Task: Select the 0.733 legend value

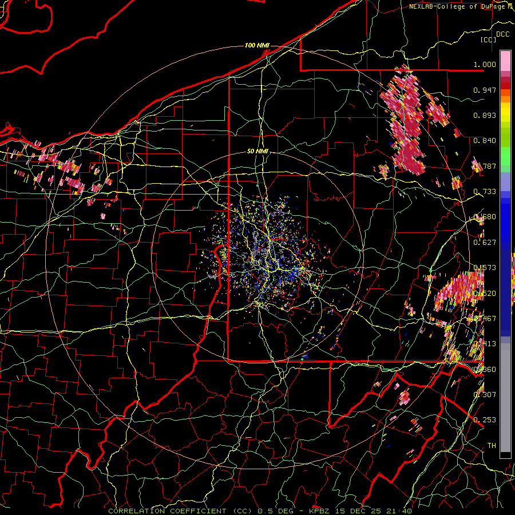Action: [x=485, y=192]
